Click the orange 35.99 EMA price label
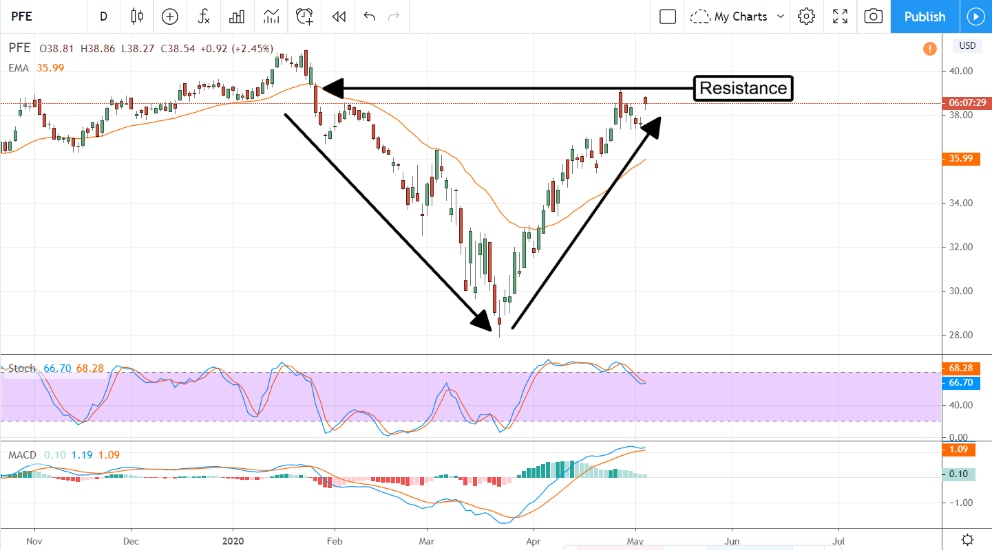Viewport: 992px width, 550px height. click(x=960, y=159)
